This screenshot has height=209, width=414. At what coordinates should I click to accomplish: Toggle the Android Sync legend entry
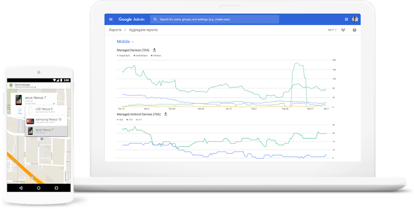coord(141,56)
